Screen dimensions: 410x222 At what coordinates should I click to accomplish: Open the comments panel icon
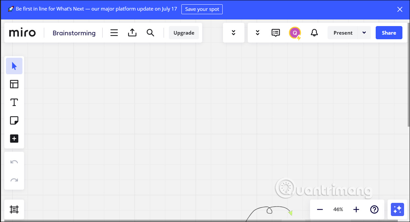[276, 33]
